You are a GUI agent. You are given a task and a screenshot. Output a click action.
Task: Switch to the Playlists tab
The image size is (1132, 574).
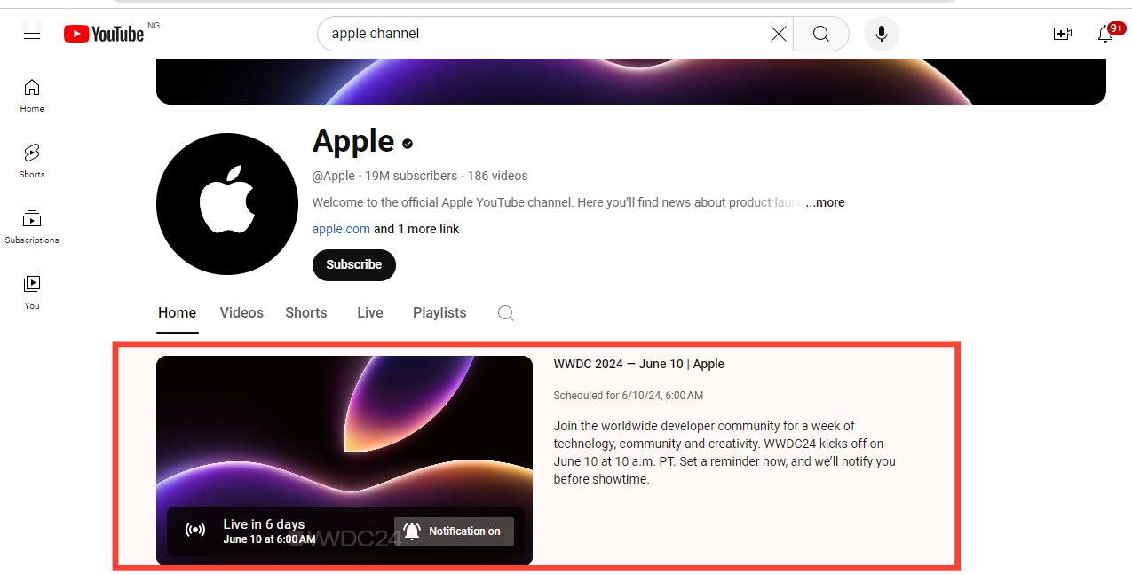coord(439,313)
